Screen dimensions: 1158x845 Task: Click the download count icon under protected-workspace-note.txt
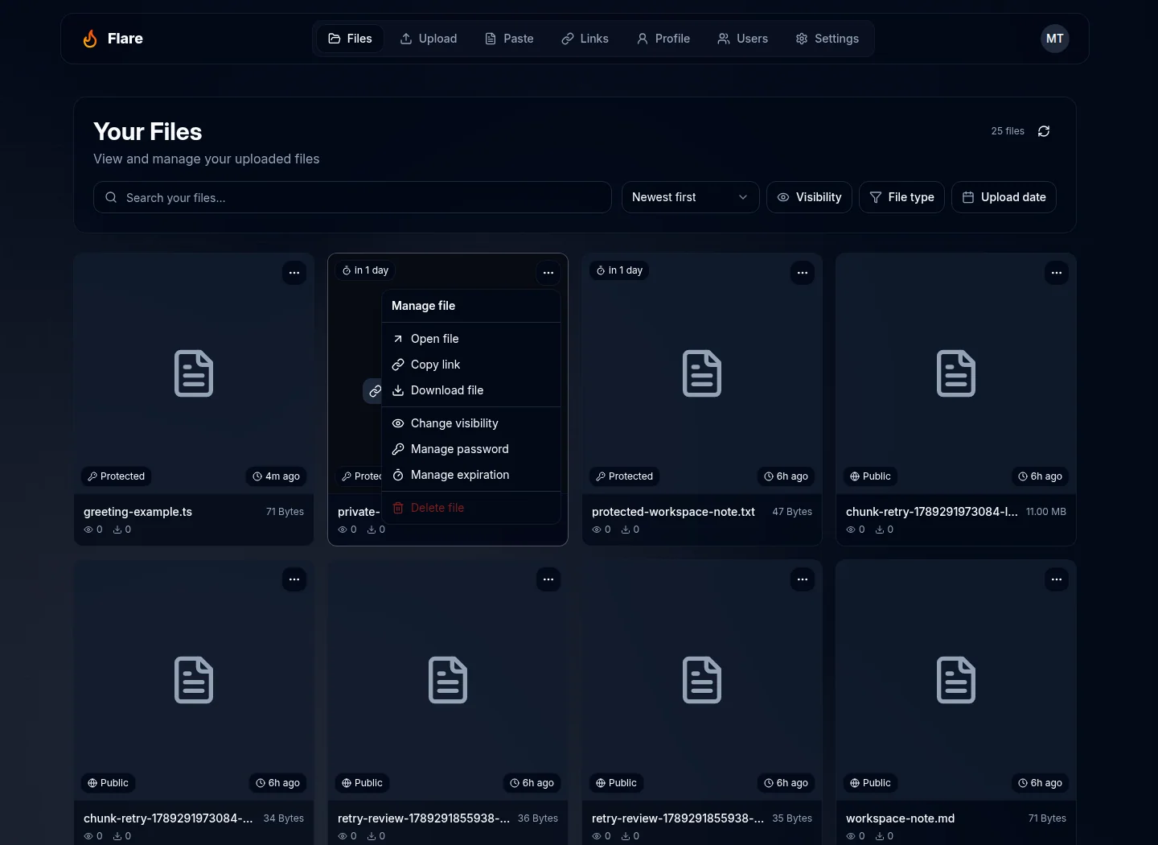coord(626,530)
